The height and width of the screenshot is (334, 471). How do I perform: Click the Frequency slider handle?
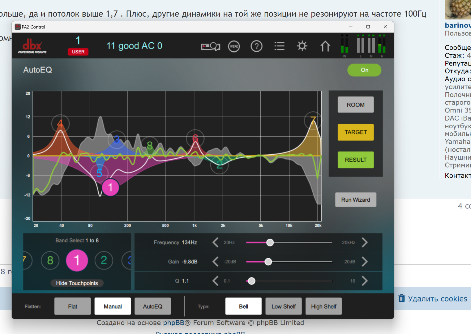coord(270,242)
